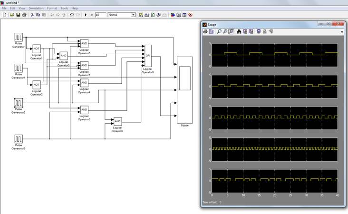Select the Scope Zoom Y-axis tool
348x214 pixels.
(231, 31)
